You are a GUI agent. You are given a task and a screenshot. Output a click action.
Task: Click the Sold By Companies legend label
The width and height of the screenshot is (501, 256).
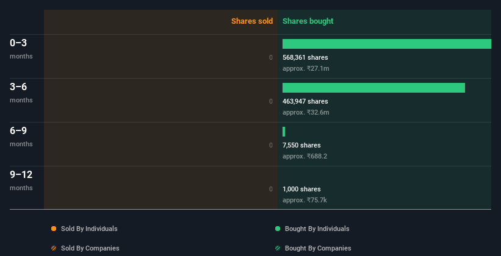[90, 248]
